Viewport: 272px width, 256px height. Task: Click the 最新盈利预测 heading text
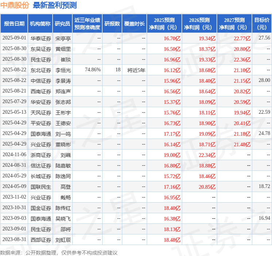click(x=55, y=5)
